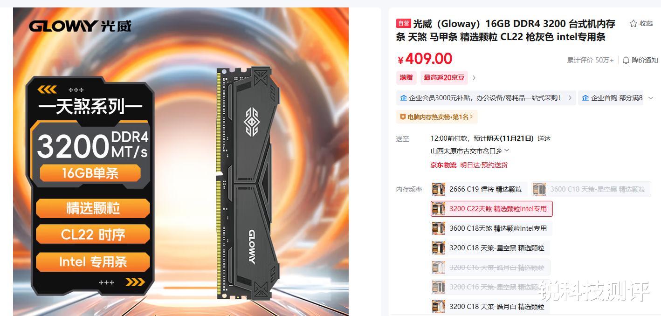This screenshot has height=316, width=661.
Task: Open promotion details arrow beside 京豆
Action: 474,78
